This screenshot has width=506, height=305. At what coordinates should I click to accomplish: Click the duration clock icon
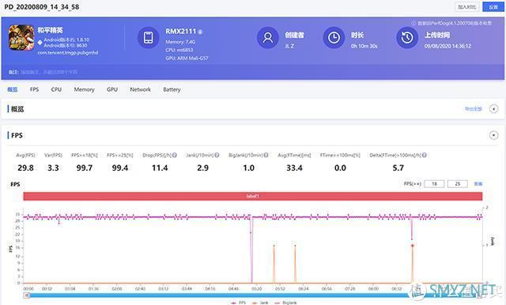coord(334,38)
